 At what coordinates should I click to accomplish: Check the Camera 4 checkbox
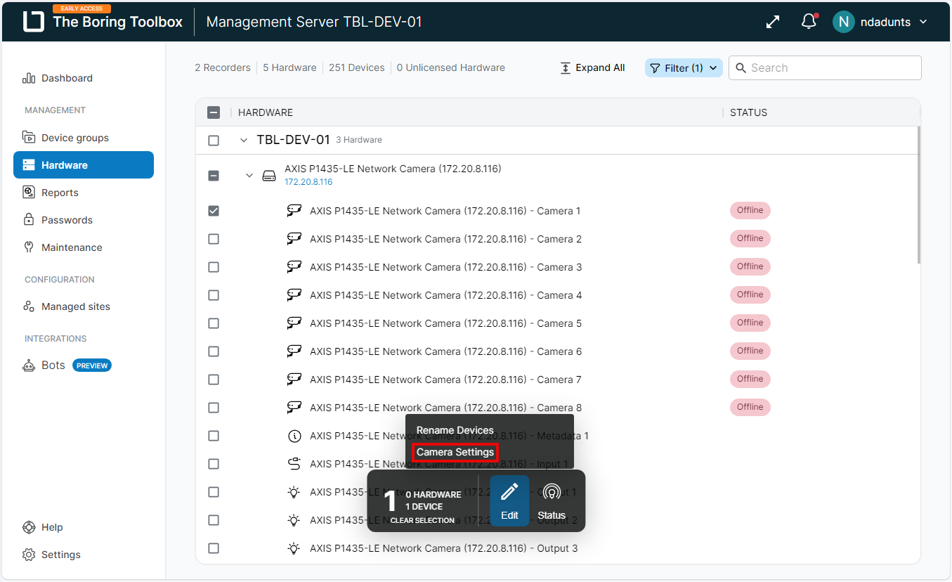[214, 295]
